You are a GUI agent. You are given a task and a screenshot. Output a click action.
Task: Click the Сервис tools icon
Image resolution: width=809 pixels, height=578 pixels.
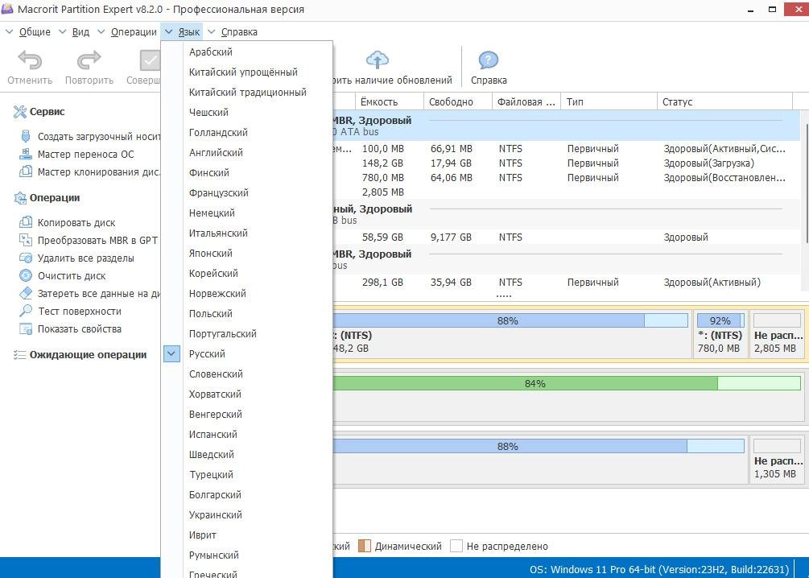(x=20, y=111)
